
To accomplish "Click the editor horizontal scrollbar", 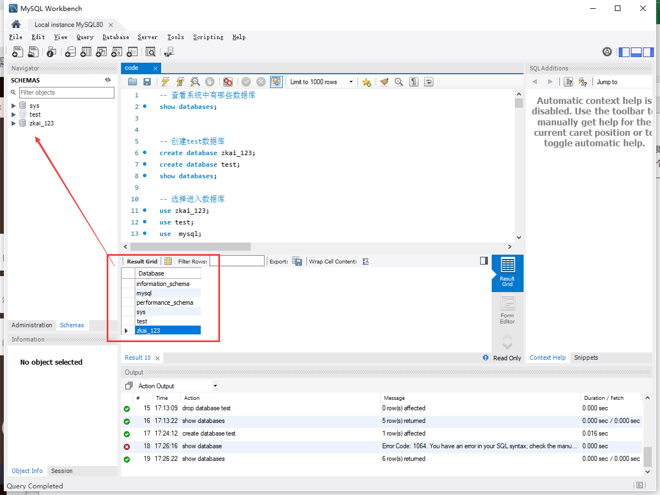I will (x=190, y=247).
